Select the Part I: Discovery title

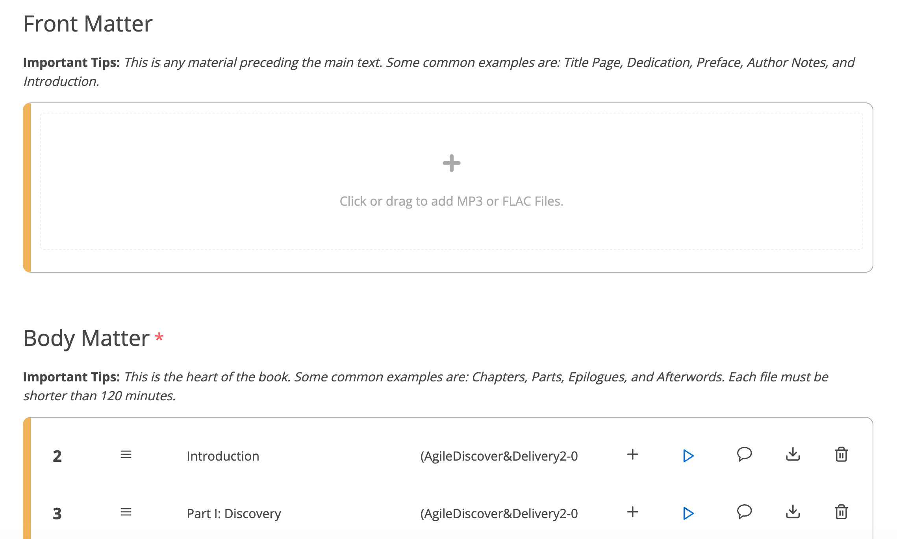click(234, 514)
